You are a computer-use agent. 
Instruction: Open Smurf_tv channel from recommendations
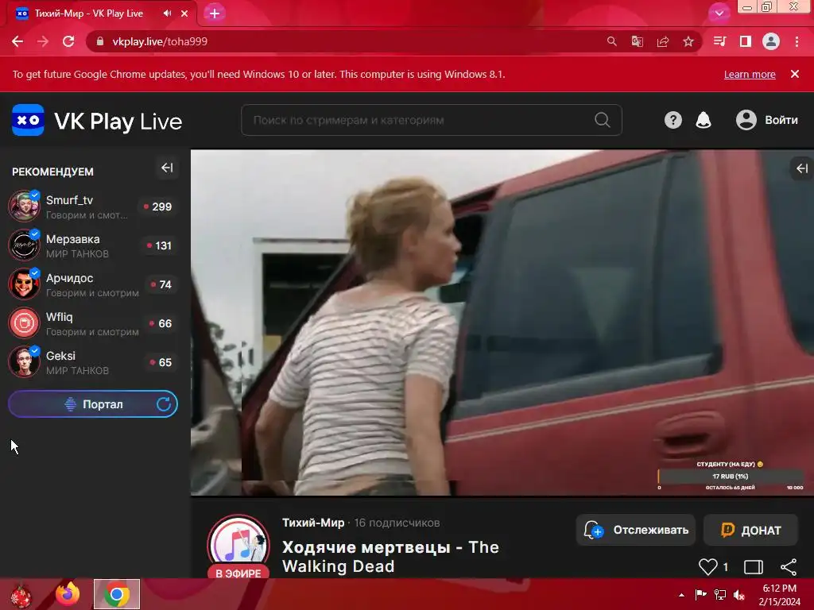94,207
